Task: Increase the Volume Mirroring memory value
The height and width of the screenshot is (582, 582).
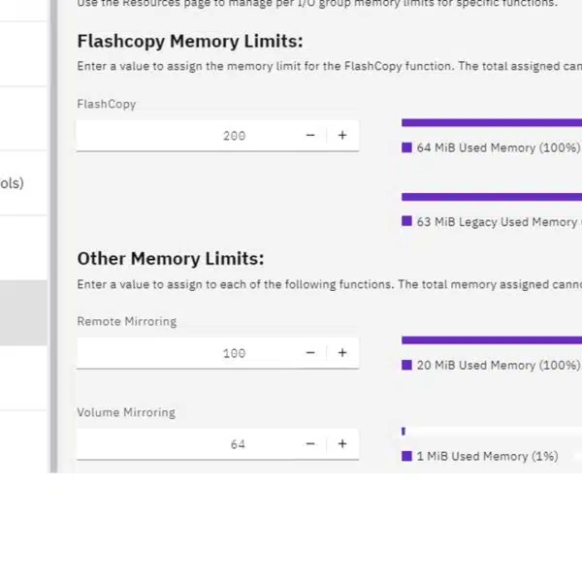Action: coord(342,444)
